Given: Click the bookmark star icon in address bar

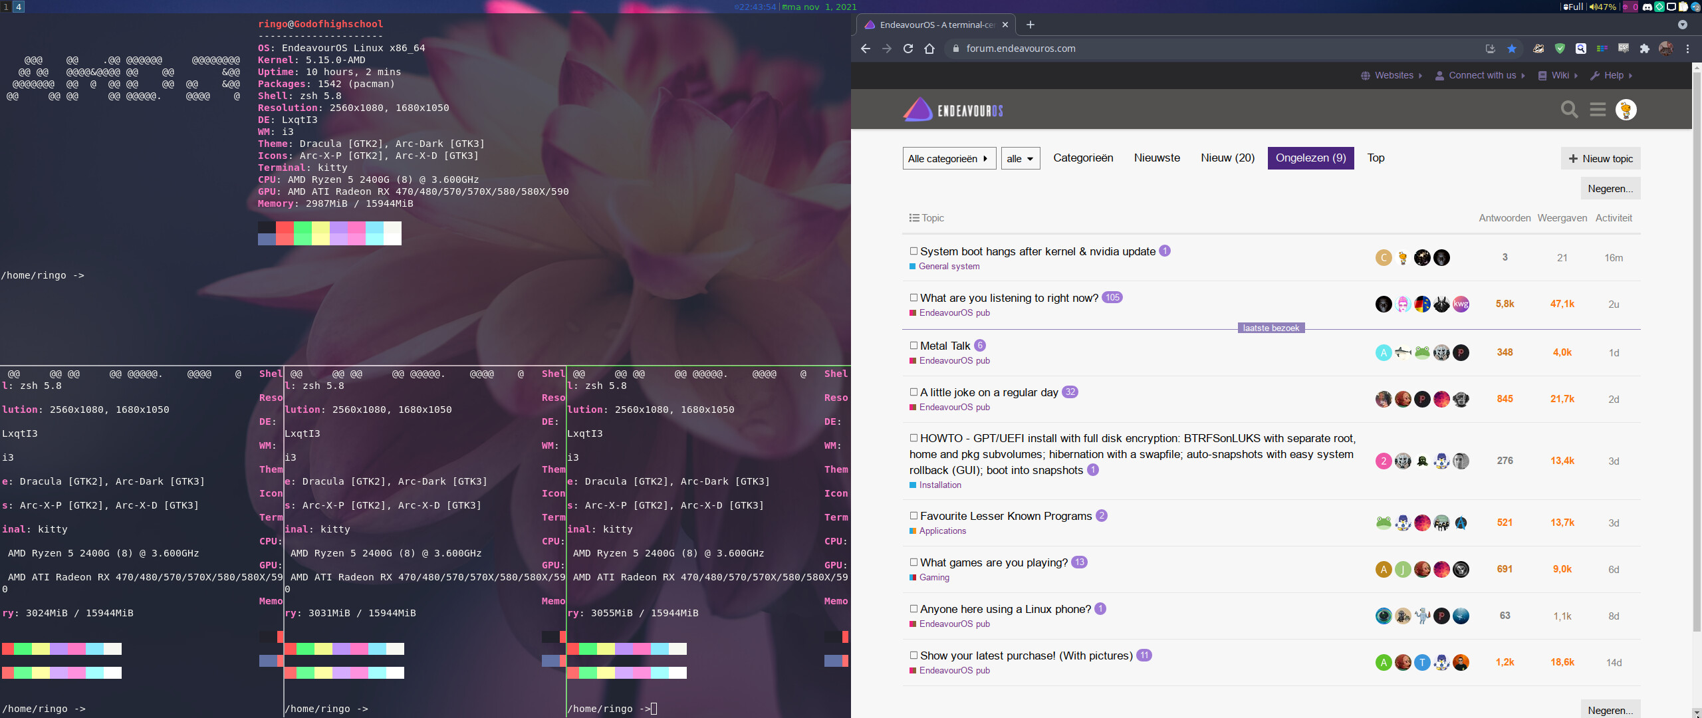Looking at the screenshot, I should coord(1512,49).
